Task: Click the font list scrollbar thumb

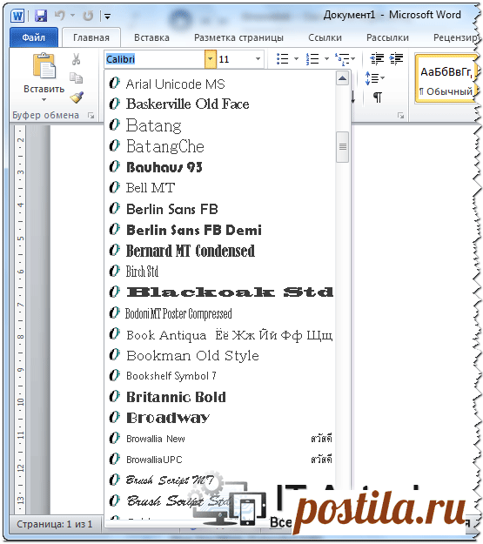Action: 343,147
